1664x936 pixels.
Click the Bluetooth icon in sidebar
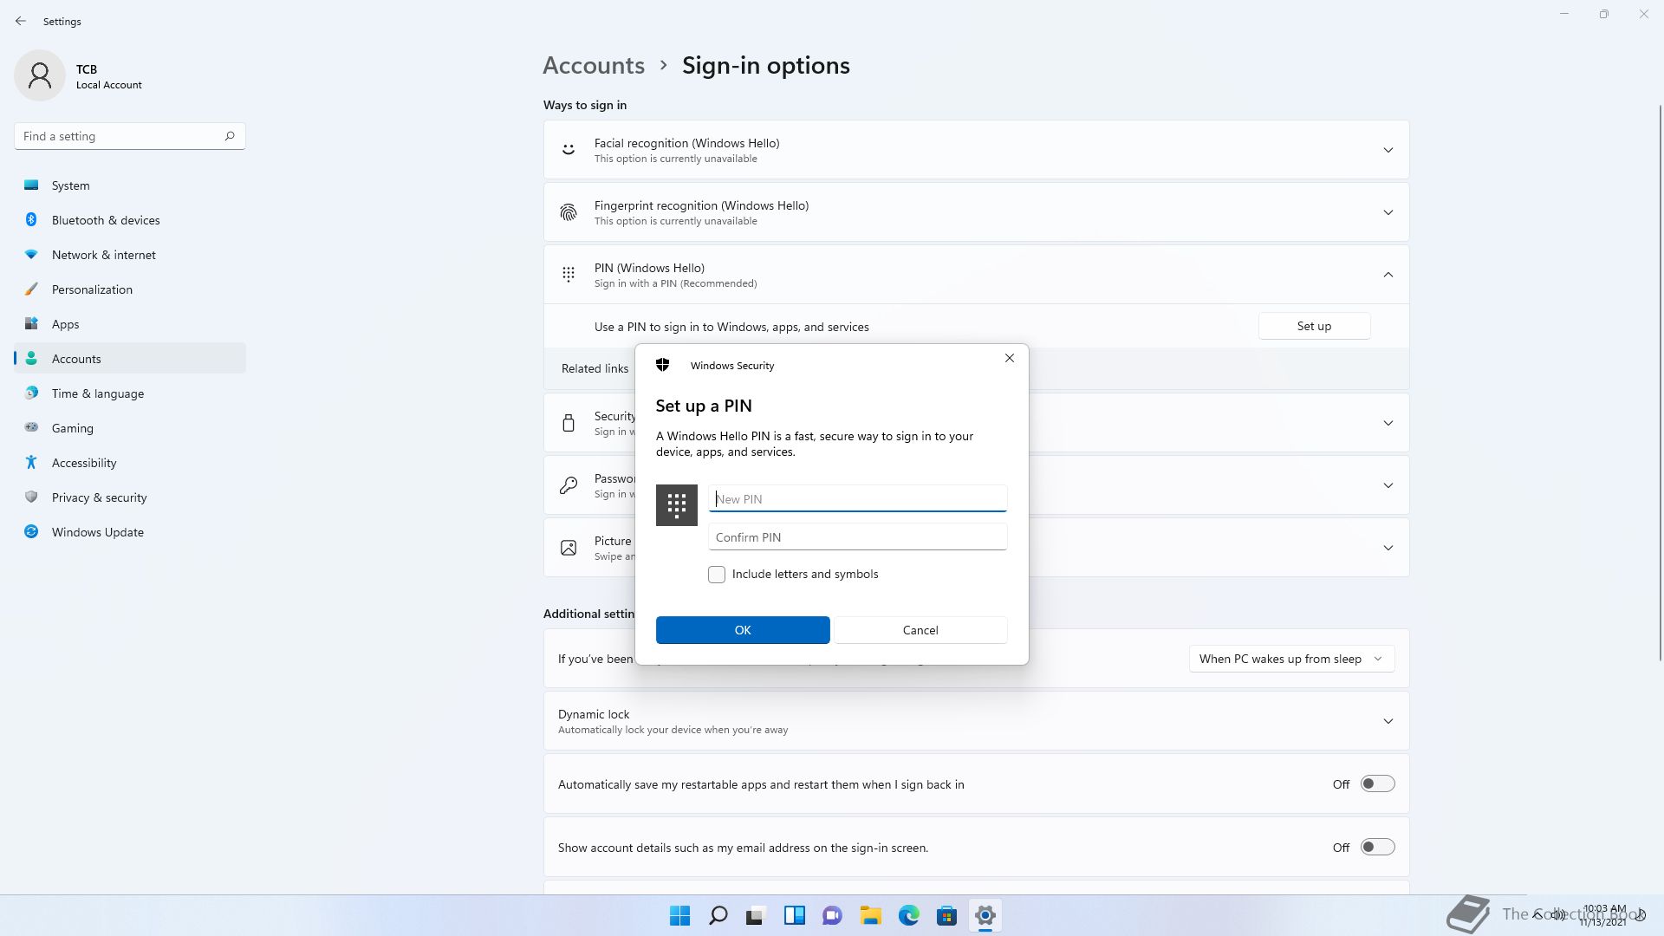pos(31,219)
